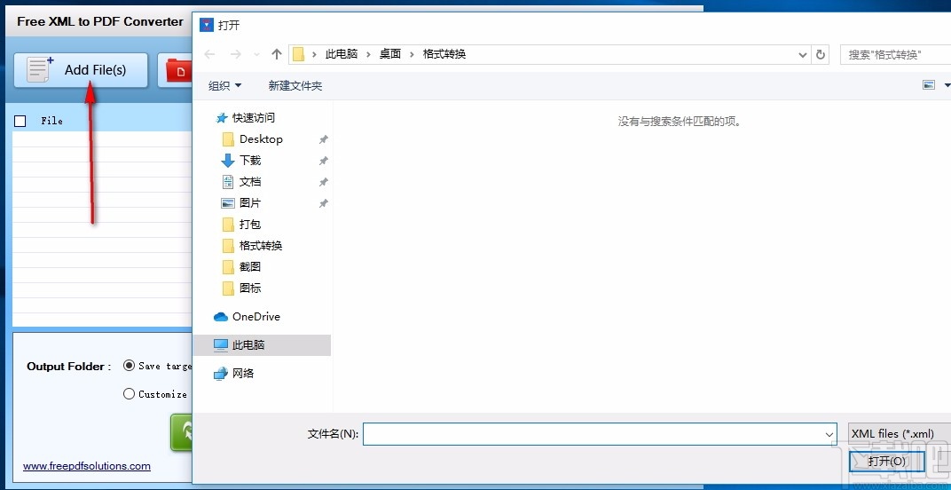This screenshot has width=951, height=490.
Task: Go up one folder level
Action: (x=277, y=54)
